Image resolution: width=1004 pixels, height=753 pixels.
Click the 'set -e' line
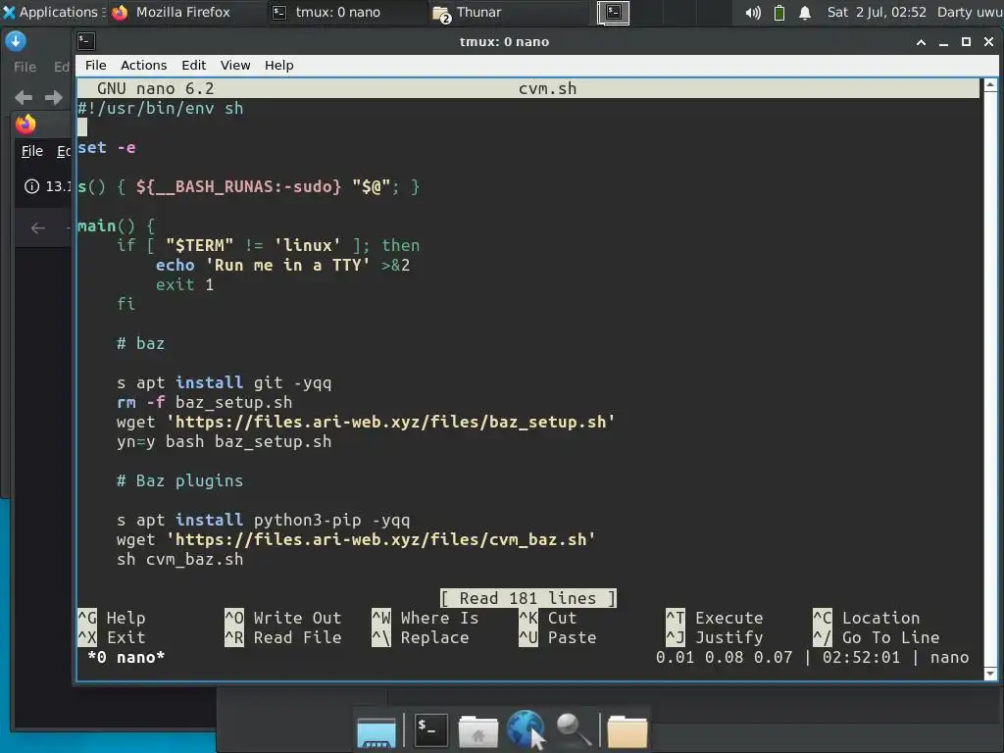pos(107,148)
